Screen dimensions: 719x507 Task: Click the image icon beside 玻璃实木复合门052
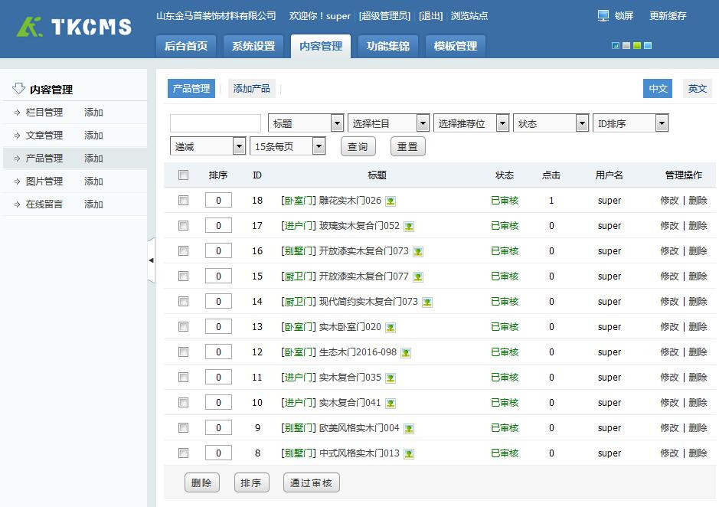[x=409, y=227]
